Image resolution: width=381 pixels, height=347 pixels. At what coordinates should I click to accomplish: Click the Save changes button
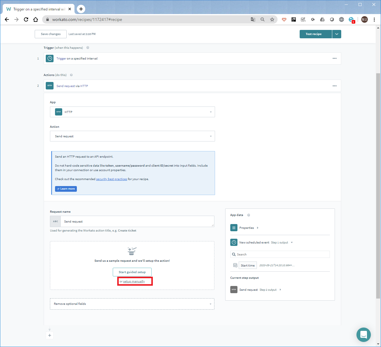(51, 34)
